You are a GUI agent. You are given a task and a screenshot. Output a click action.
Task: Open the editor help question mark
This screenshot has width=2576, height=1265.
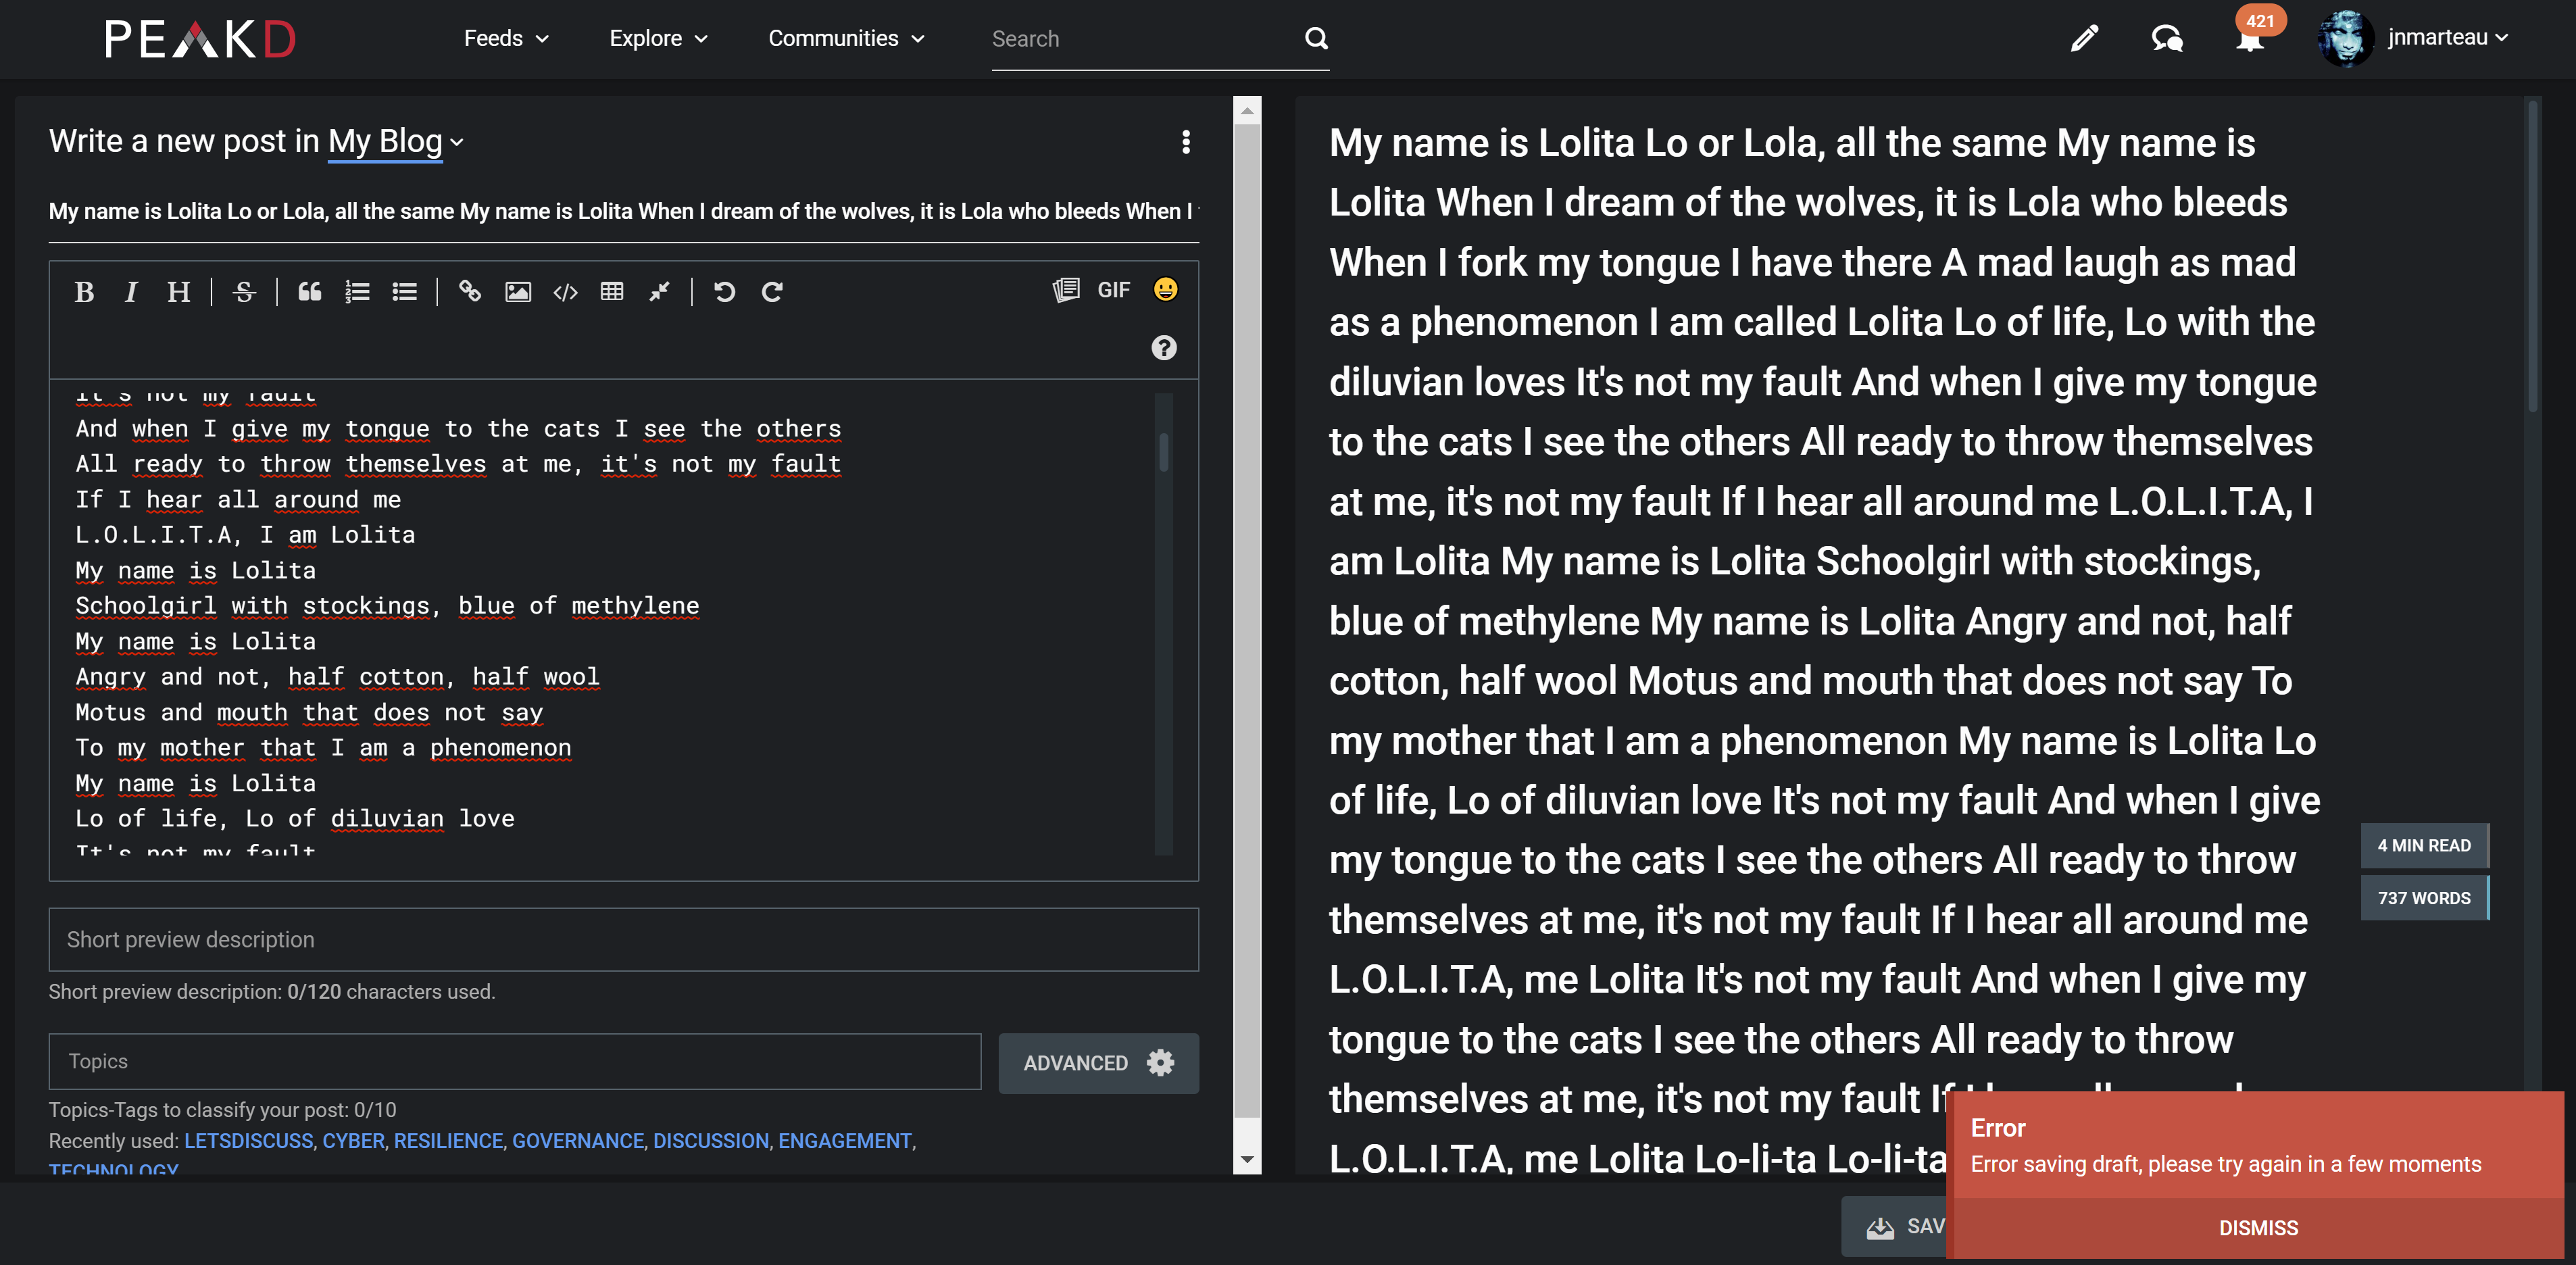[x=1163, y=348]
